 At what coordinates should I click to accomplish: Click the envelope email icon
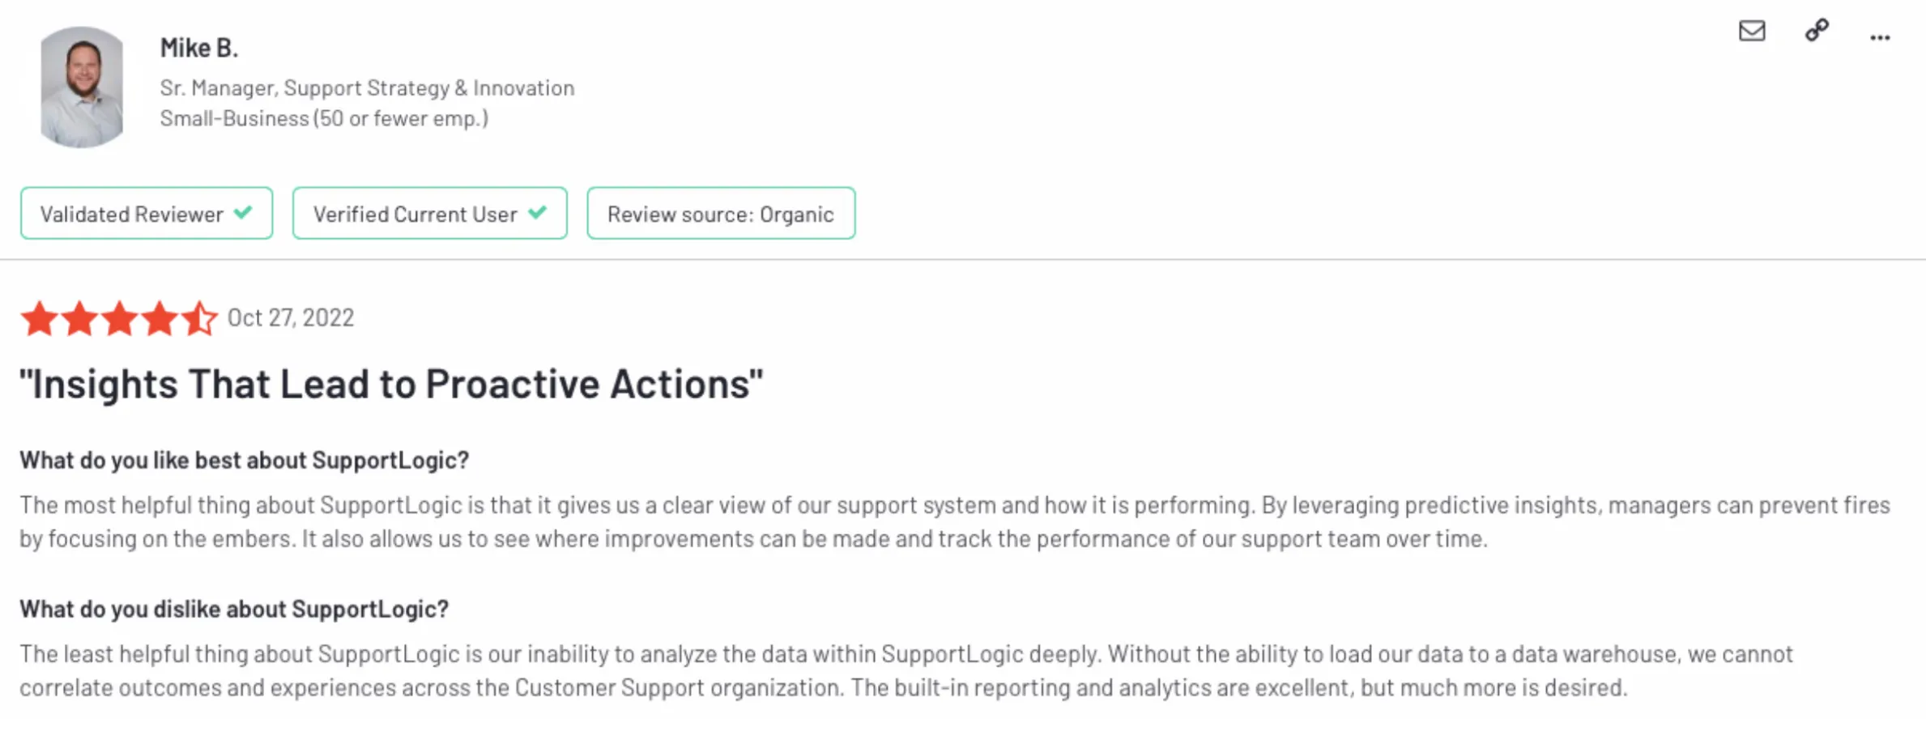(x=1752, y=31)
